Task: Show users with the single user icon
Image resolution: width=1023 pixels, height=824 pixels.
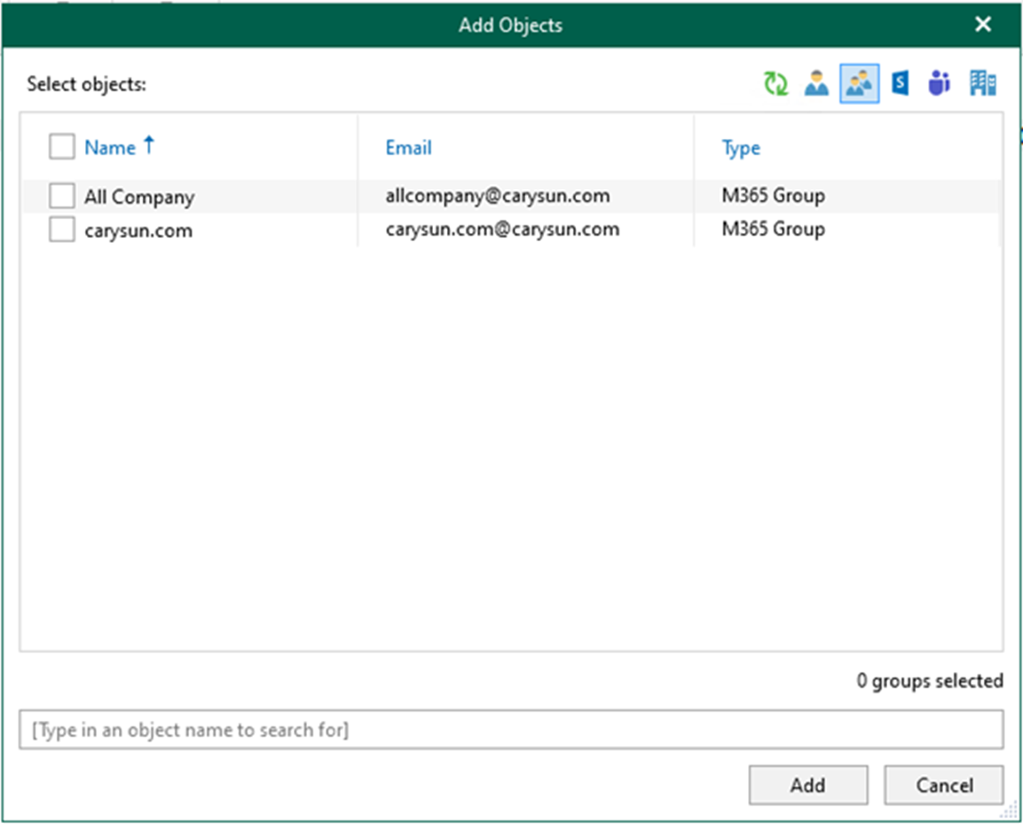Action: pos(816,84)
